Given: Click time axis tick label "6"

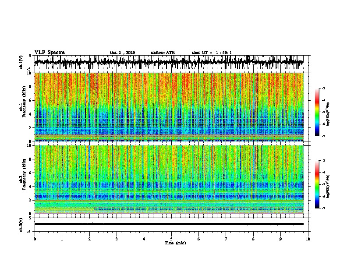Looking at the screenshot, I should tap(199, 239).
